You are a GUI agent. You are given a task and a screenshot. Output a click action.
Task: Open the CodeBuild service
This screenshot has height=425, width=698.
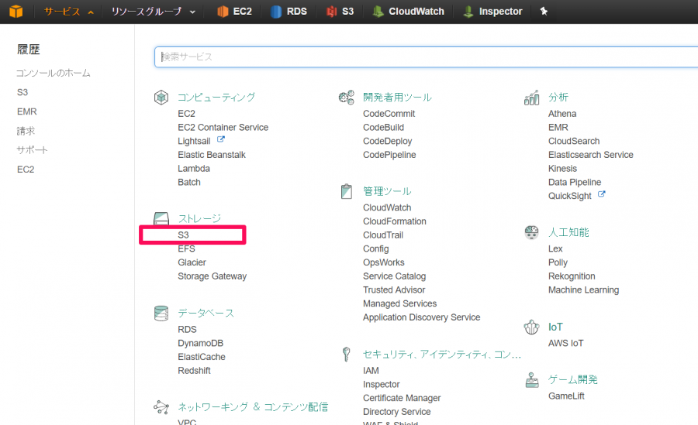coord(383,128)
